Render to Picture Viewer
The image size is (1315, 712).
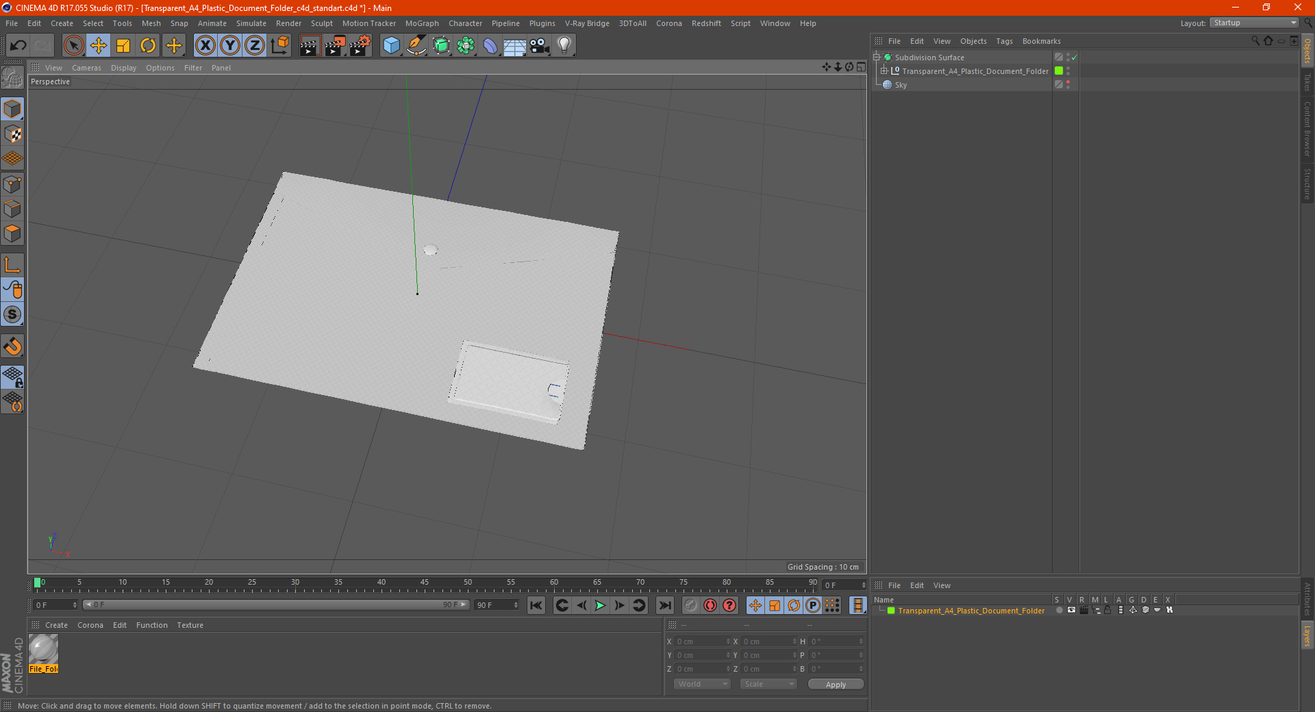[335, 46]
